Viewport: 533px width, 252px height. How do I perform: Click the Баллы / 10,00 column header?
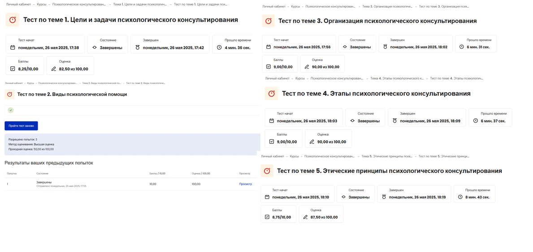click(x=157, y=173)
